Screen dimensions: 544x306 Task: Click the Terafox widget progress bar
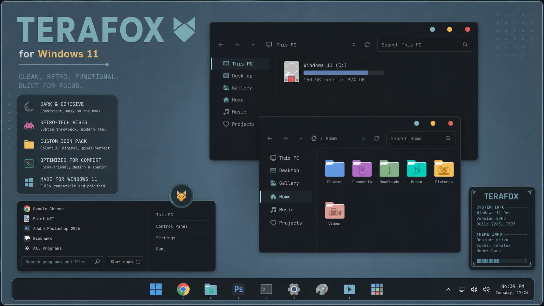pos(501,261)
